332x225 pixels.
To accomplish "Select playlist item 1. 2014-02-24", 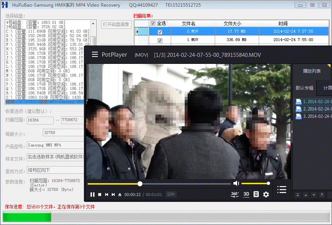I will click(313, 102).
